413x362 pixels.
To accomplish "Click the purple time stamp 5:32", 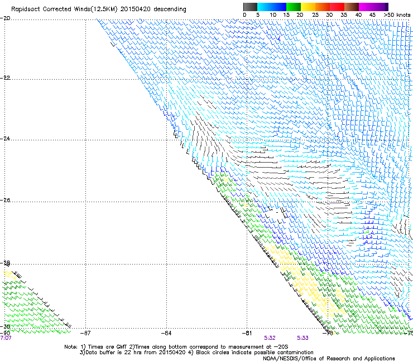I will tap(270, 338).
